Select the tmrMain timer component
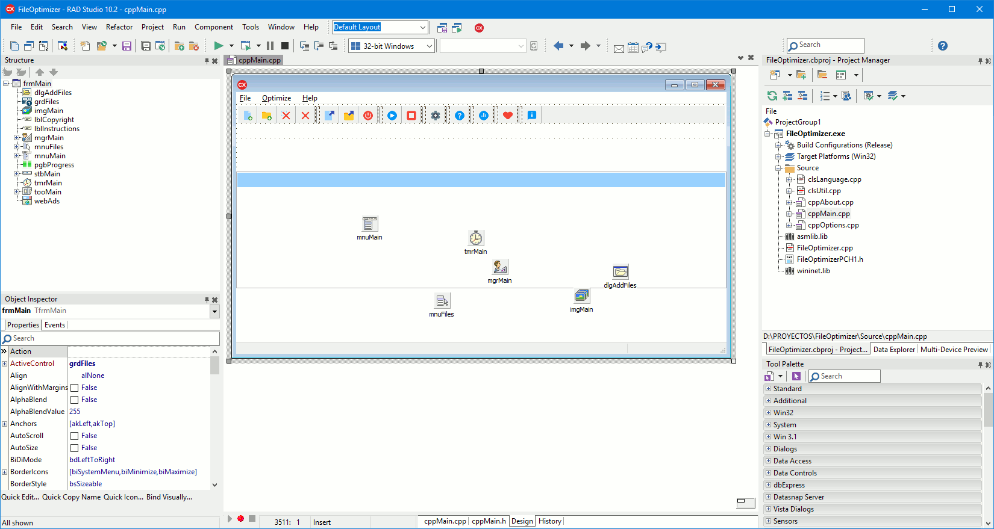Screen dimensions: 994x529 coord(476,238)
